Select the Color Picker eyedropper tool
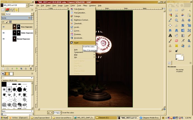Image resolution: width=193 pixels, height=120 pixels. (170, 20)
